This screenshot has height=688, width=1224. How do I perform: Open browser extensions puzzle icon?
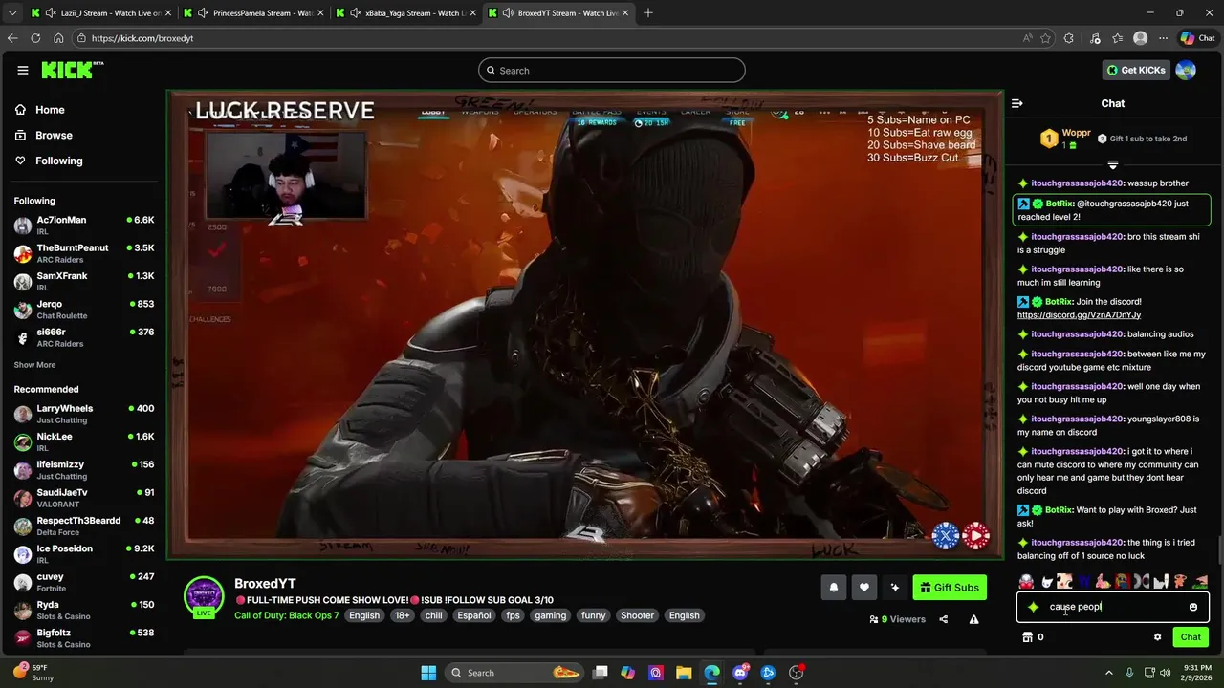pos(1069,38)
